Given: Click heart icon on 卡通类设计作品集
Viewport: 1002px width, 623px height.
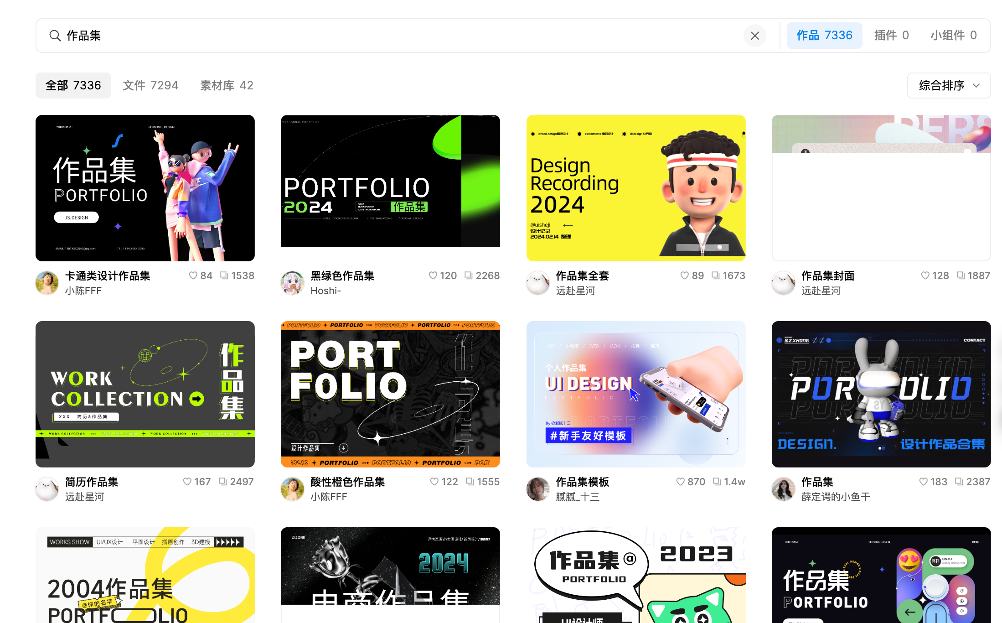Looking at the screenshot, I should [x=193, y=275].
